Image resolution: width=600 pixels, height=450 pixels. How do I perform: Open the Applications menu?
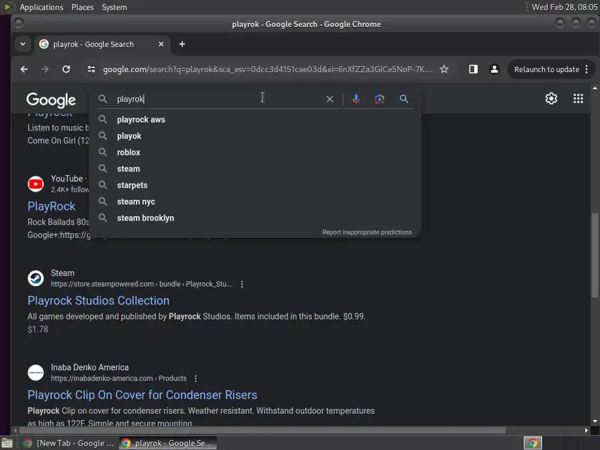pos(42,7)
